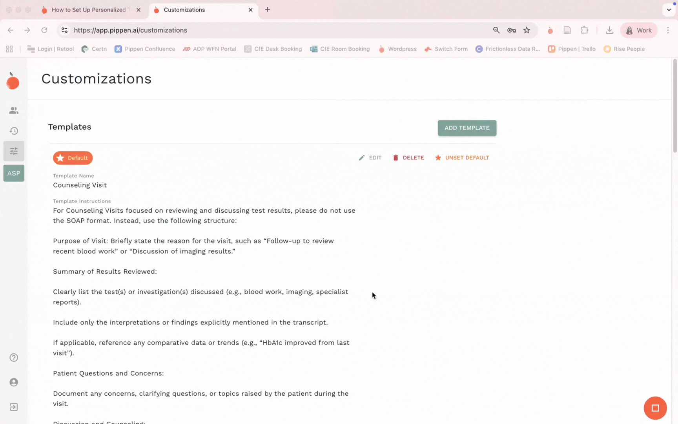Open the Pippen Confluence bookmark
The height and width of the screenshot is (424, 678).
click(145, 49)
